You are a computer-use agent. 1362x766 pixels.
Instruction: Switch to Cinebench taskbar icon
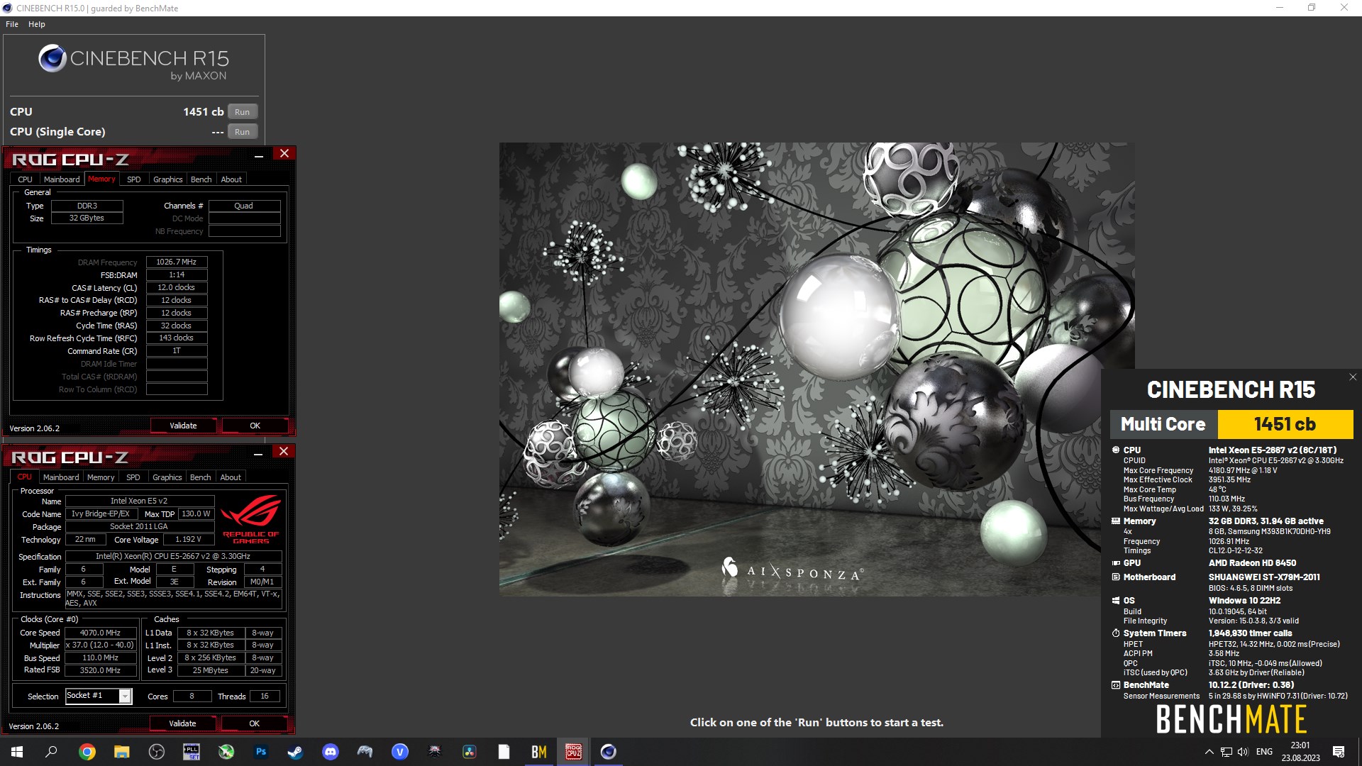[x=609, y=752]
